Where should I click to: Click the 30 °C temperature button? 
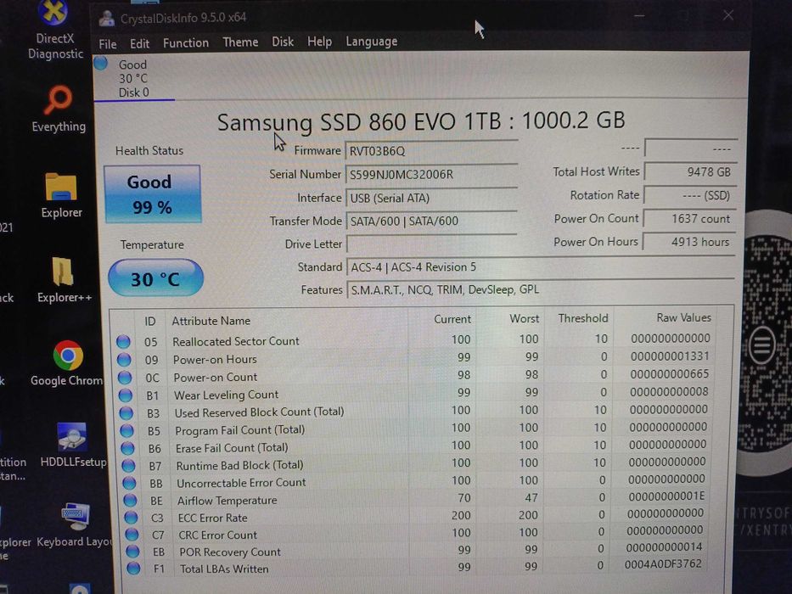pos(155,278)
